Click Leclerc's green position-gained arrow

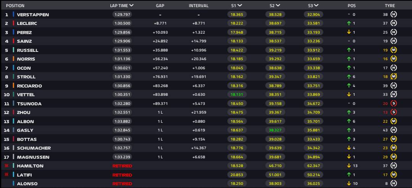[x=349, y=23]
